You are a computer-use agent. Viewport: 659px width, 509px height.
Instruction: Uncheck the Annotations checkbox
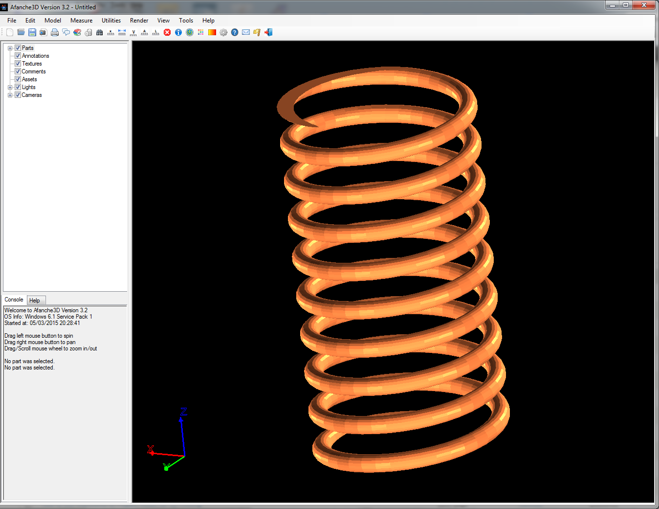coord(18,56)
